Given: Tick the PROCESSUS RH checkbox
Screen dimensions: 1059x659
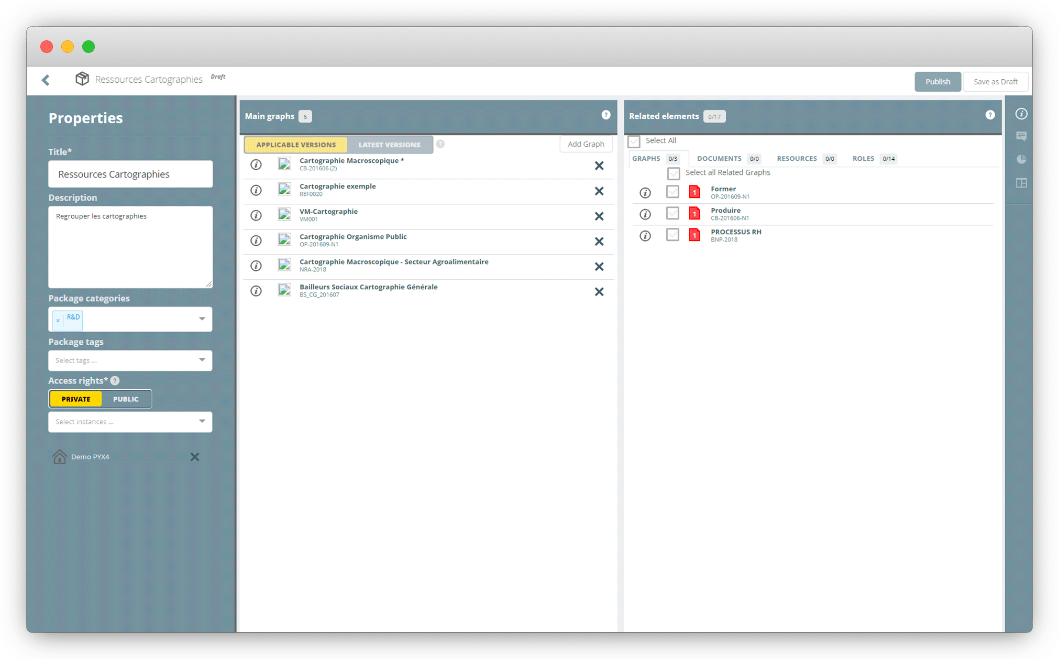Looking at the screenshot, I should click(x=672, y=235).
